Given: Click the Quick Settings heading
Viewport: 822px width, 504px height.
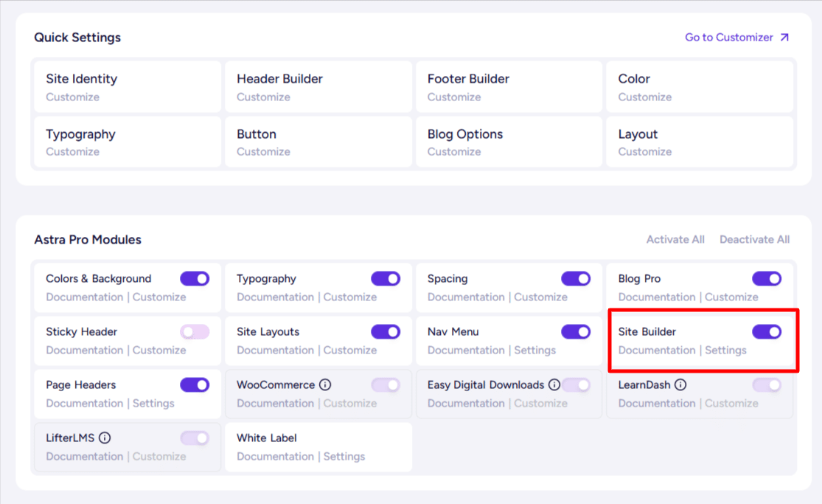Looking at the screenshot, I should pos(77,38).
